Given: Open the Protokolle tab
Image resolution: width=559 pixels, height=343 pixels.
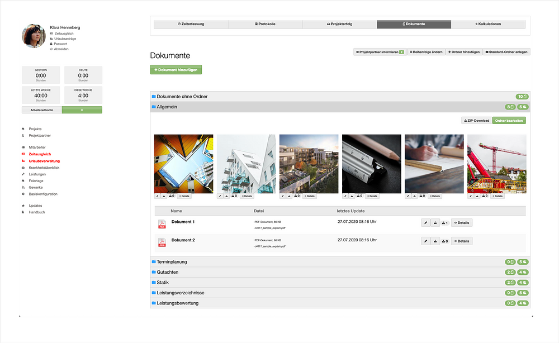Looking at the screenshot, I should click(265, 24).
